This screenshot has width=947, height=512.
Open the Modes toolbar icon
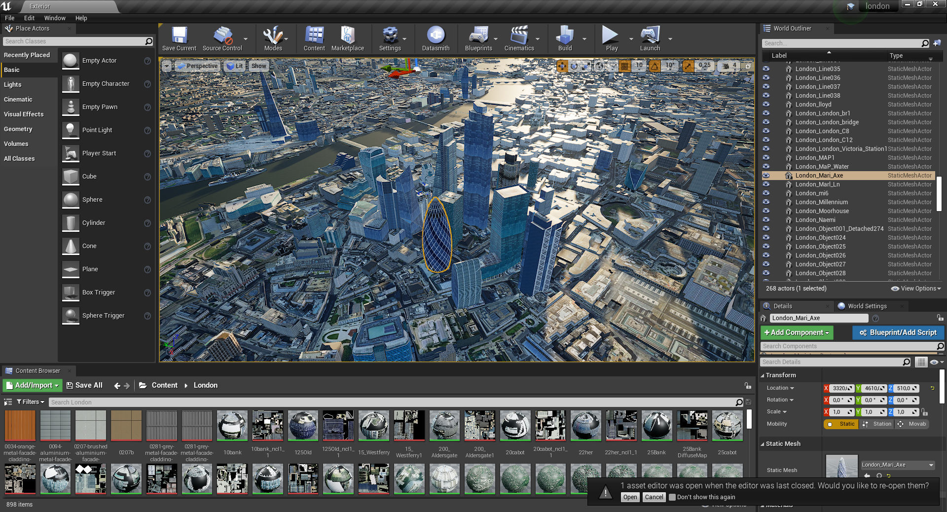pos(273,36)
